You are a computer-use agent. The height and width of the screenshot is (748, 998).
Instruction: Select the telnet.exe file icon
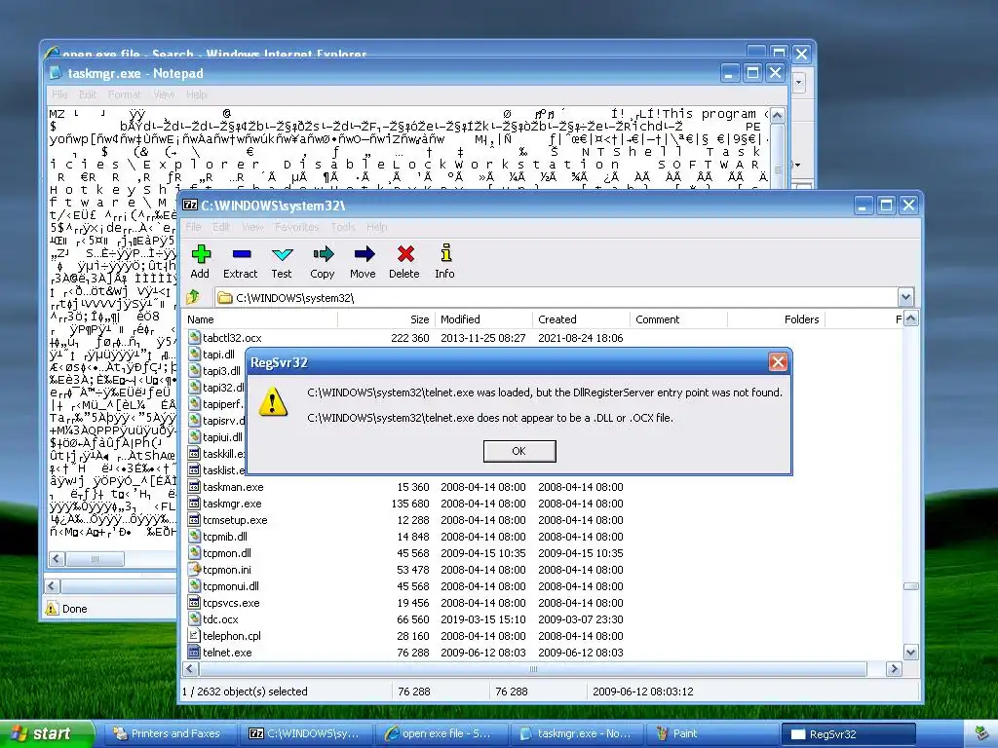194,652
